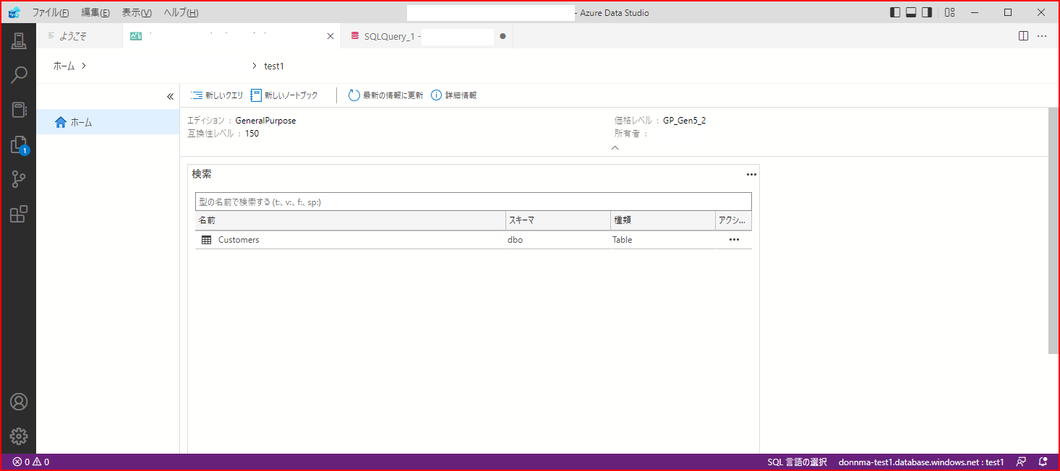The image size is (1060, 471).
Task: Switch to the ようこそ tab
Action: (x=80, y=36)
